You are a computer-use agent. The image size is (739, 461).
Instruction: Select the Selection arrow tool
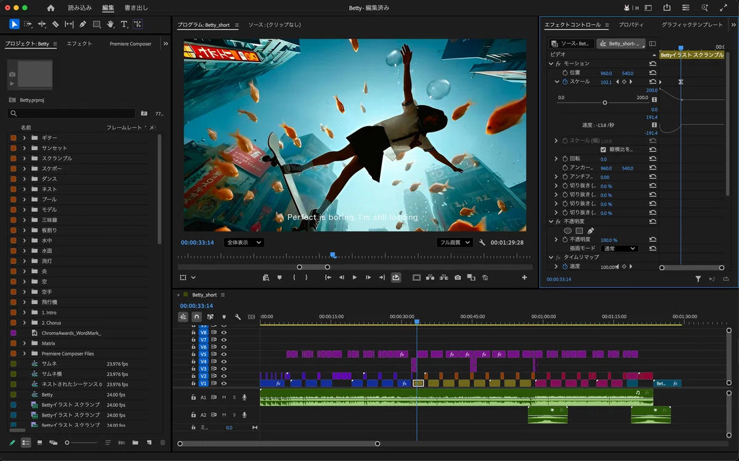[x=14, y=24]
